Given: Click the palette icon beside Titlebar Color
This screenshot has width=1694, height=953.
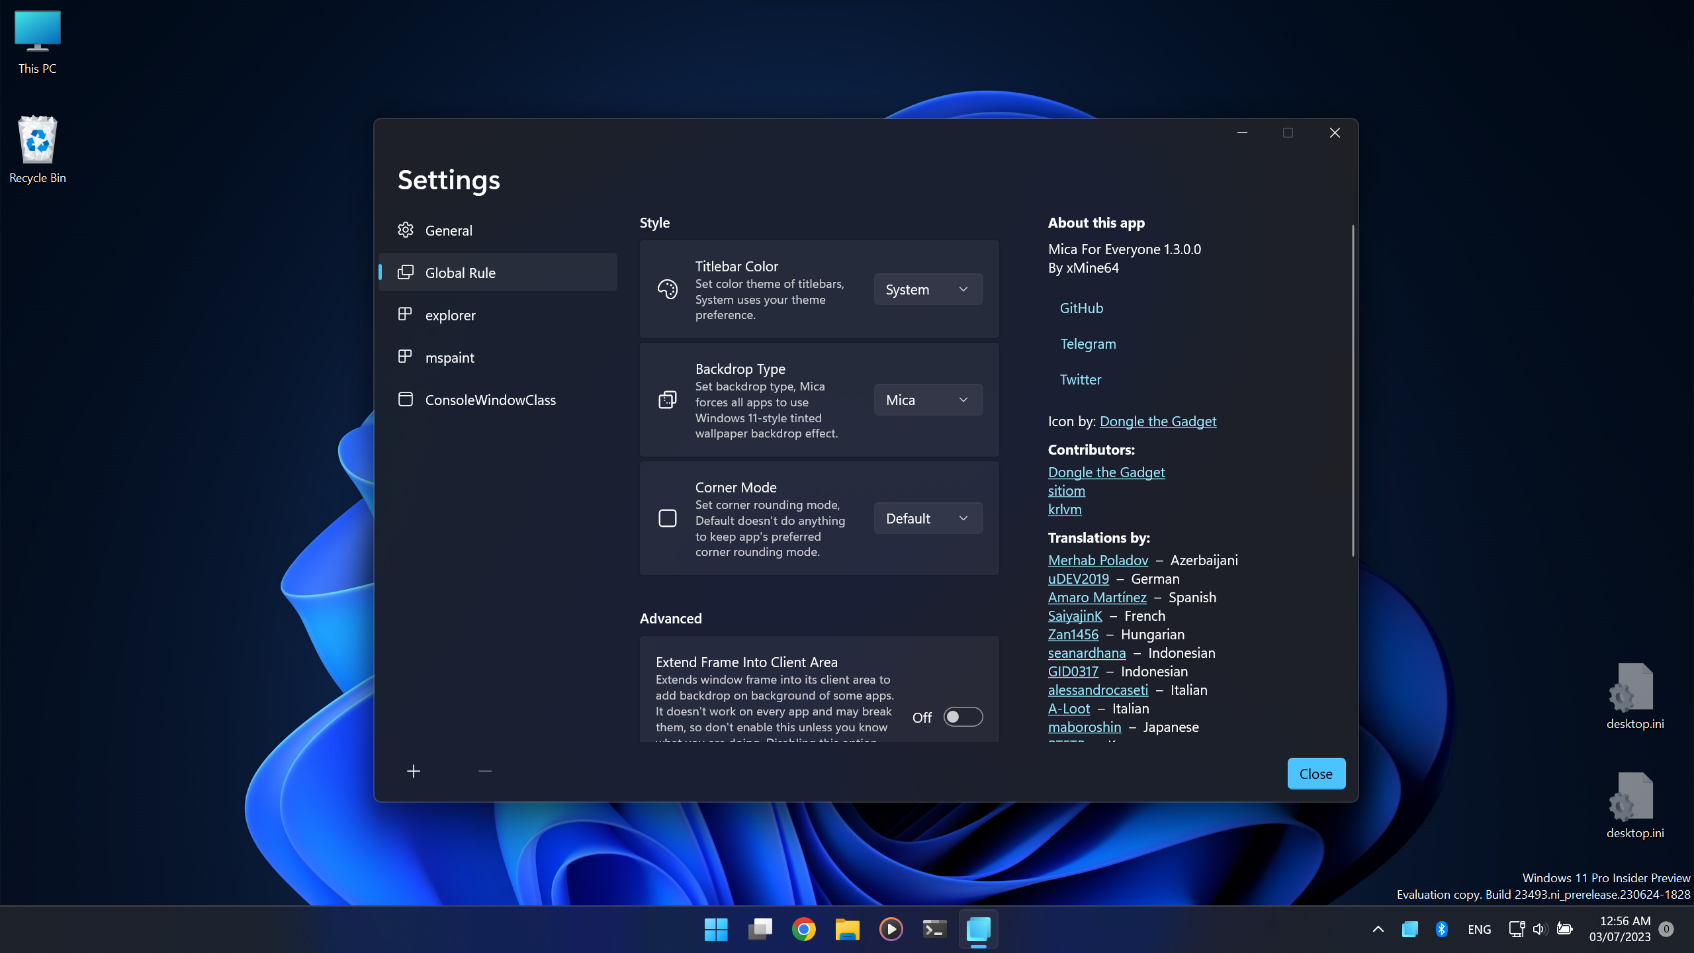Looking at the screenshot, I should tap(667, 289).
